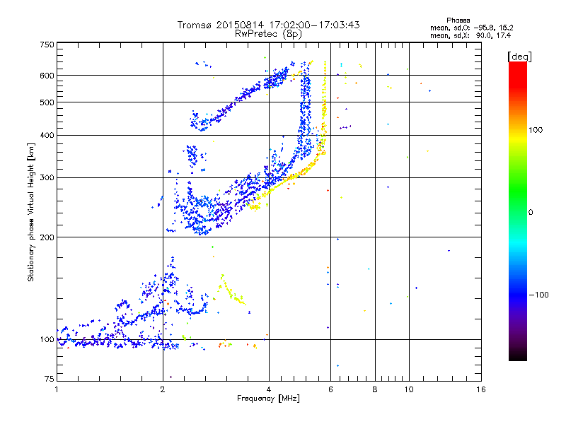Click the '750' y-axis tick label

[x=47, y=45]
